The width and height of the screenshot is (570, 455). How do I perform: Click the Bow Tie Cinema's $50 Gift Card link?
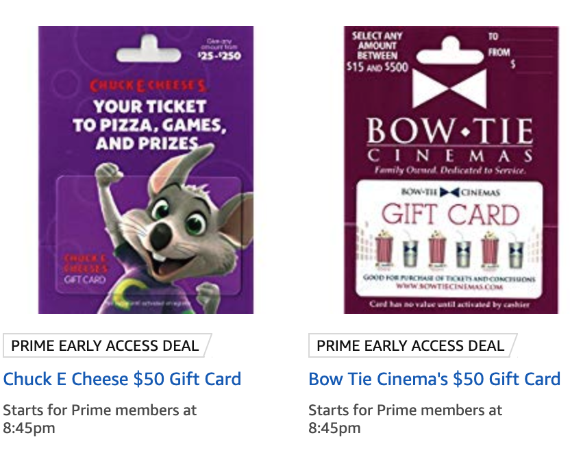click(434, 379)
